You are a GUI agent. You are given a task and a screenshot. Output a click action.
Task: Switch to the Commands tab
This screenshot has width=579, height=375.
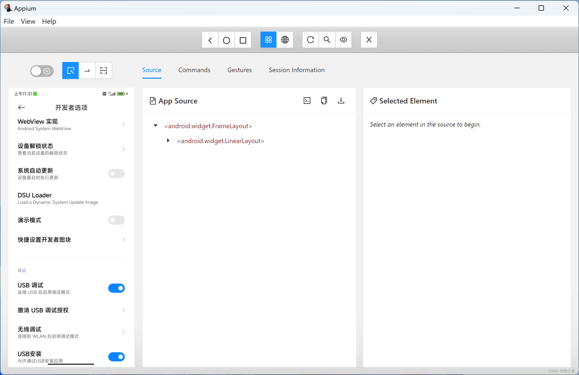click(x=194, y=70)
